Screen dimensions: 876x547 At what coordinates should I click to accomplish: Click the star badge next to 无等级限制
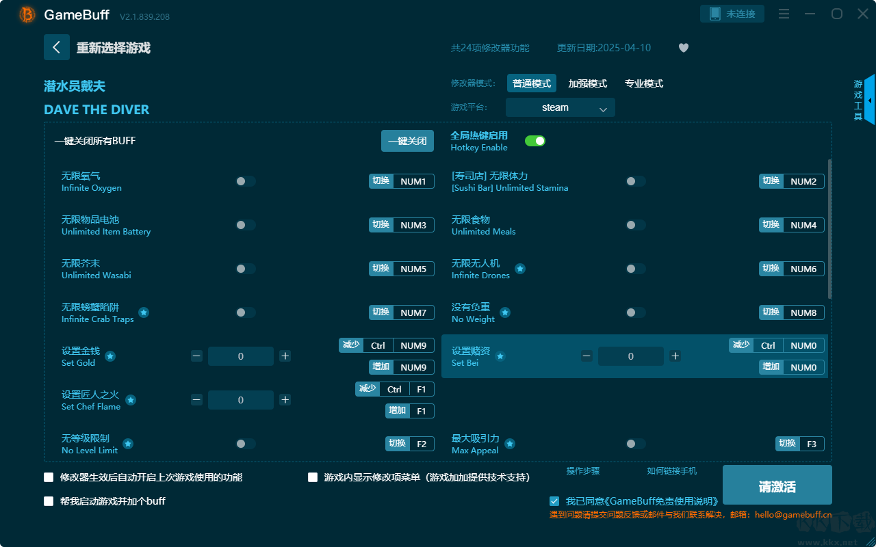(x=128, y=444)
